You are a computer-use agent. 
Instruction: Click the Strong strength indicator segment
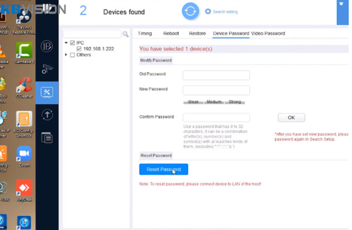tap(235, 102)
